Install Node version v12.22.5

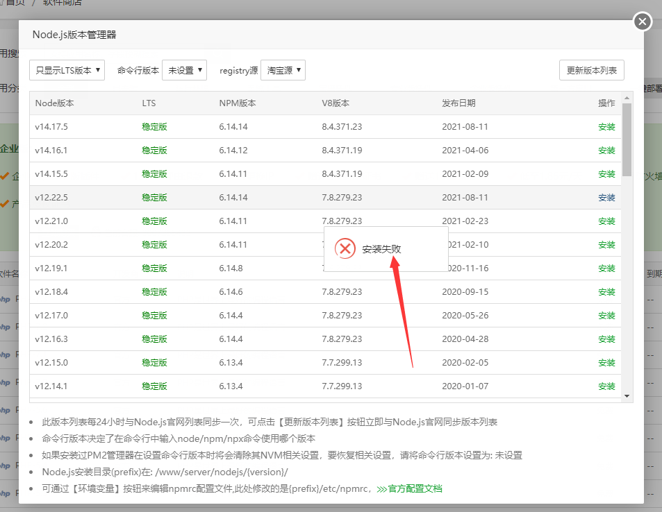[606, 198]
